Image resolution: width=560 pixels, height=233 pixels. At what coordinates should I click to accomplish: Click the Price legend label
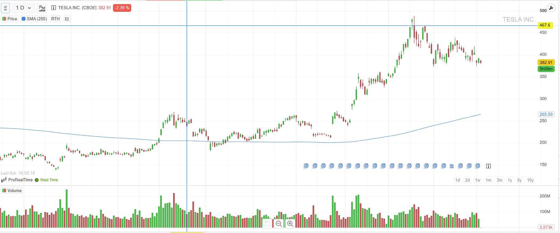10,19
